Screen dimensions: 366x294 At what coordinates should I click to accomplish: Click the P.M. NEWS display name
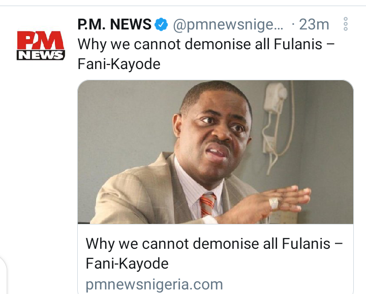point(114,24)
